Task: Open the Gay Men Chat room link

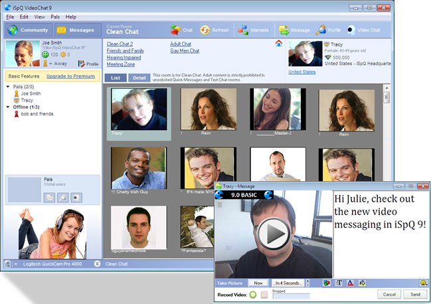Action: [x=185, y=51]
